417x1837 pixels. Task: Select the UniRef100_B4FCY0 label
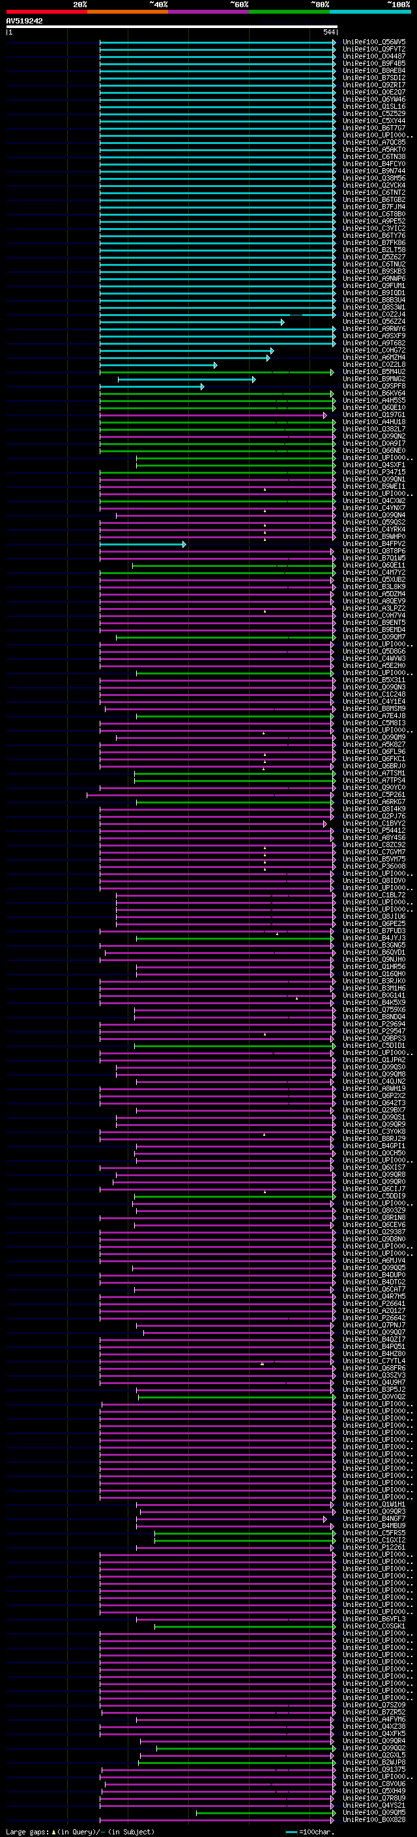[374, 164]
